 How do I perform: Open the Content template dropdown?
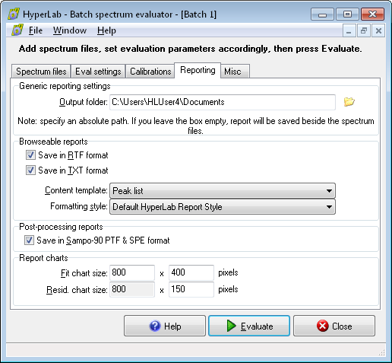pyautogui.click(x=223, y=191)
